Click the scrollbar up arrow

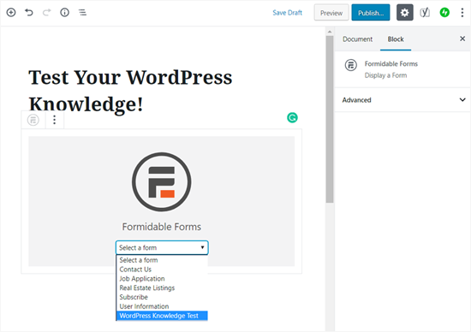tap(330, 32)
